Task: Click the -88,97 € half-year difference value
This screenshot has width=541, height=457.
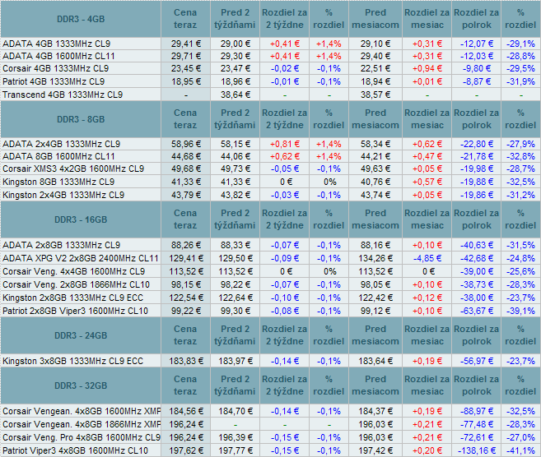Action: coord(477,411)
